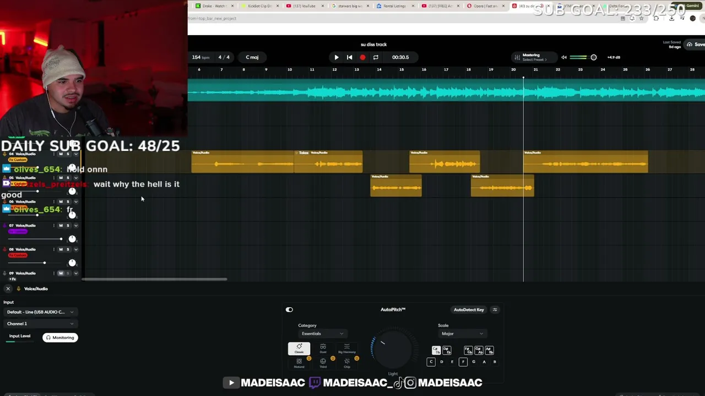Change the C maj project key
The height and width of the screenshot is (396, 705).
click(x=252, y=57)
